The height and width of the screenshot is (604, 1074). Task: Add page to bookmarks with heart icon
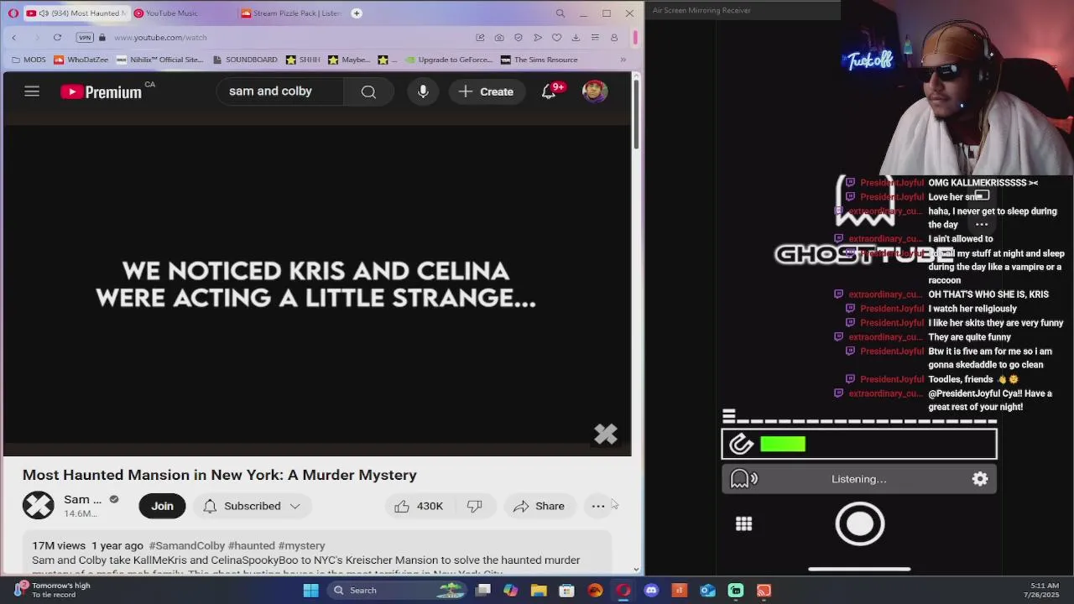[556, 38]
